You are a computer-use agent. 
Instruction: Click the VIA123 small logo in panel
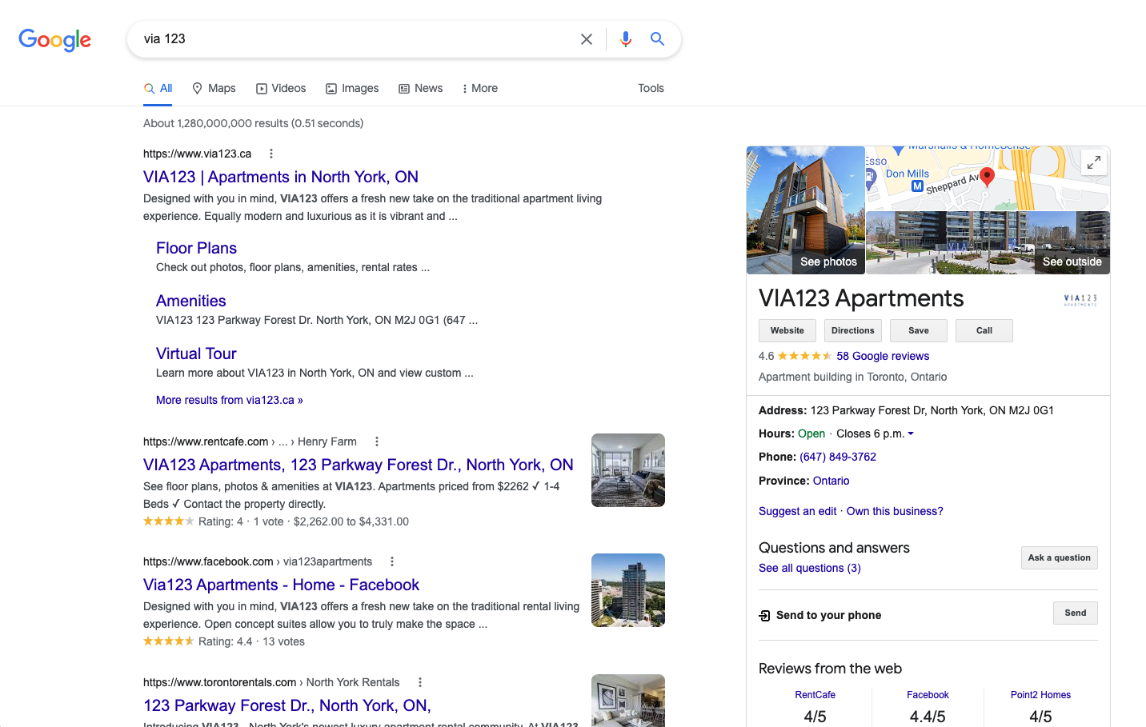1080,300
